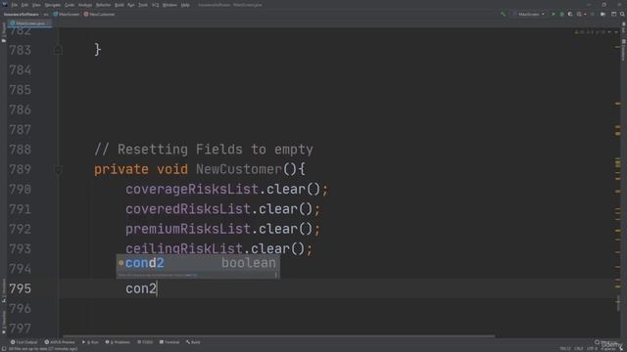The image size is (627, 352).
Task: Collapse the fold marker at line 783
Action: point(58,50)
